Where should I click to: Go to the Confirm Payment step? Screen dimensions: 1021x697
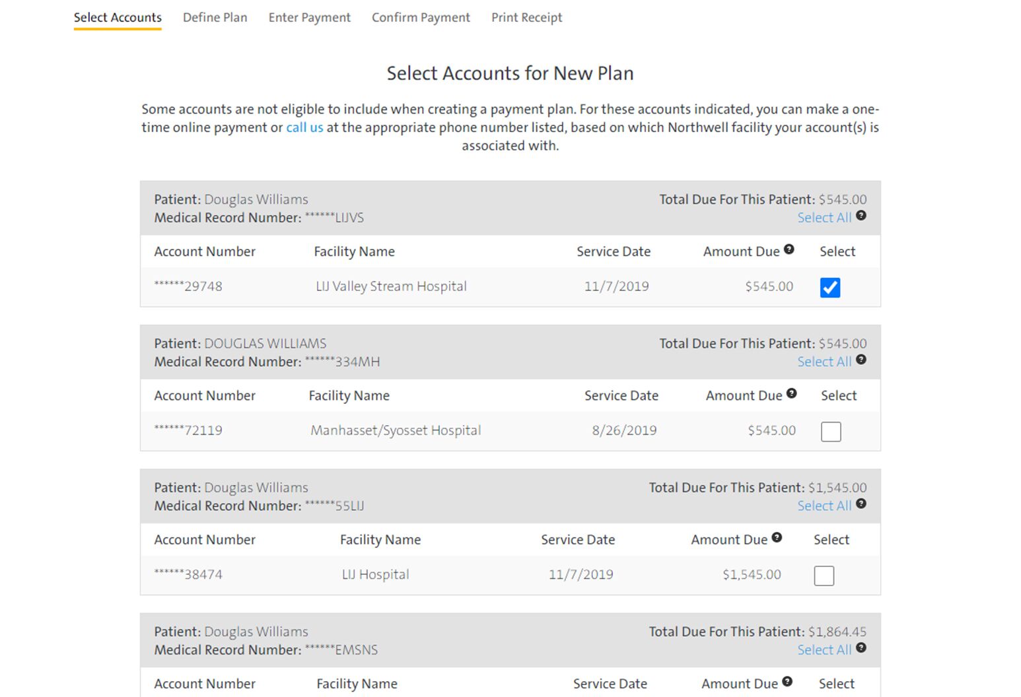[x=421, y=18]
